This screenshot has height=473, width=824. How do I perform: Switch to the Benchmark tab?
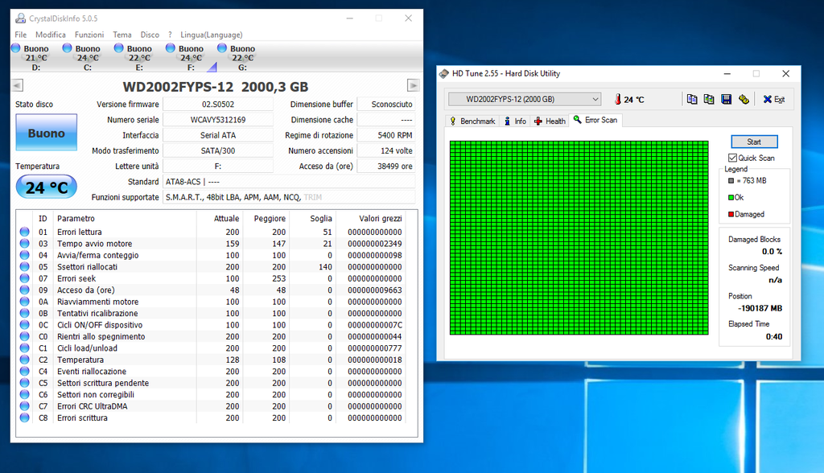coord(472,121)
